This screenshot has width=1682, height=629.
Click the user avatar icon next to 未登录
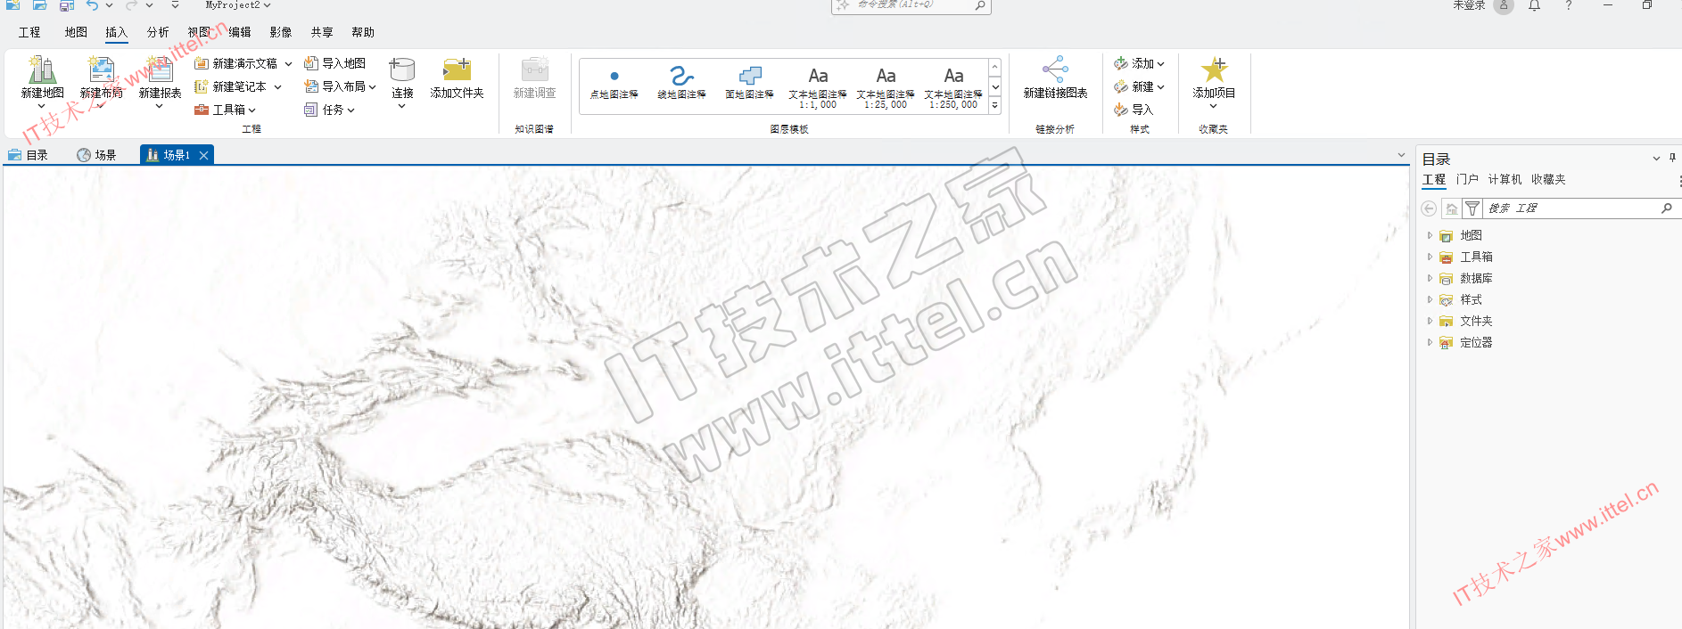pyautogui.click(x=1504, y=6)
